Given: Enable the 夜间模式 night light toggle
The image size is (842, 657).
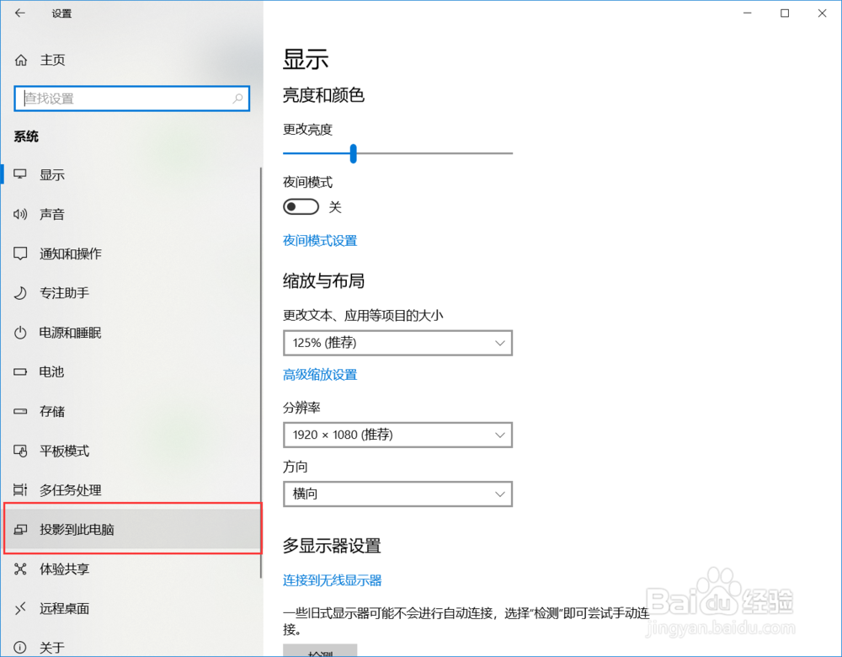Looking at the screenshot, I should (x=301, y=206).
